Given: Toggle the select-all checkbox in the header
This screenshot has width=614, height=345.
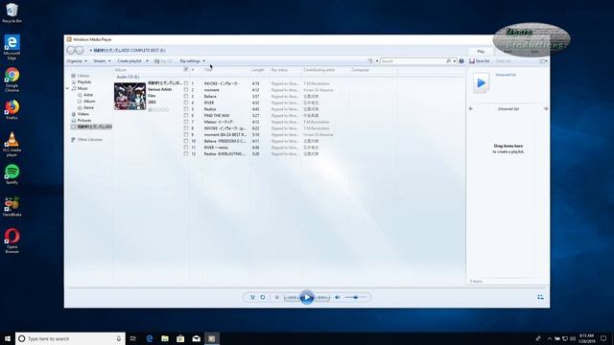Looking at the screenshot, I should coord(186,70).
